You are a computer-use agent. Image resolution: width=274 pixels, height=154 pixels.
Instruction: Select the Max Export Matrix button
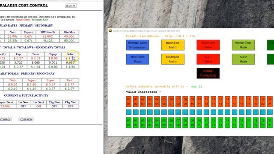[137, 59]
